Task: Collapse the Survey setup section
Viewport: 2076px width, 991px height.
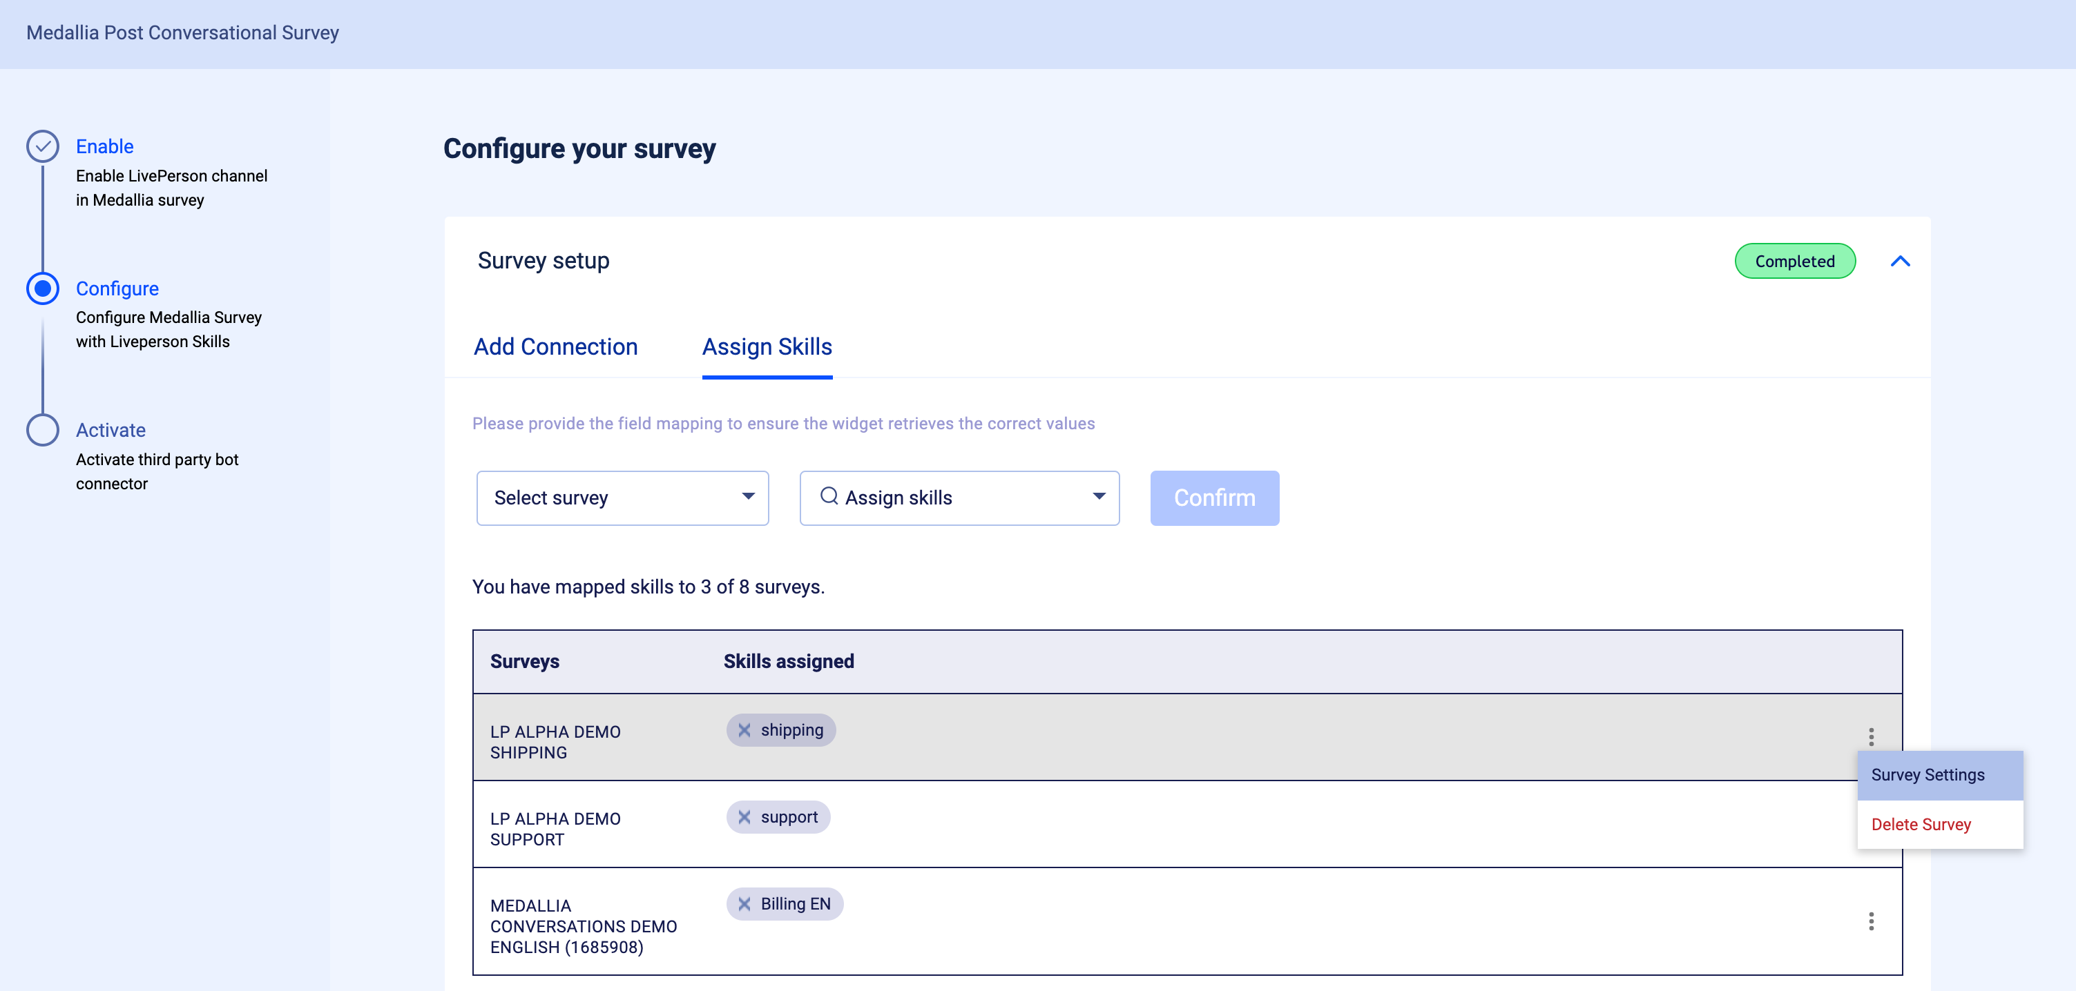Action: pos(1899,261)
